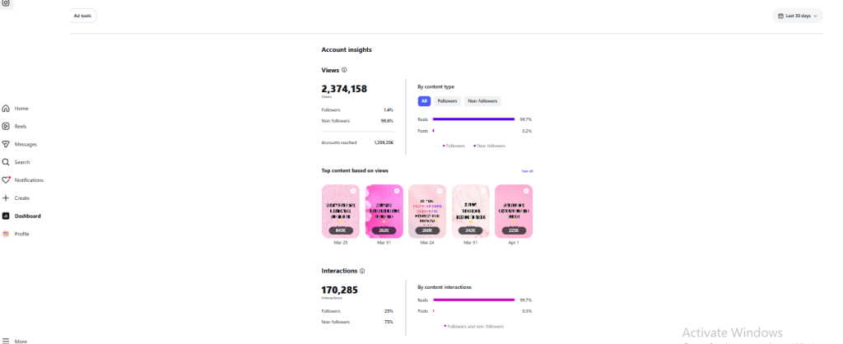Click the Create plus icon
The image size is (843, 344).
(x=6, y=198)
